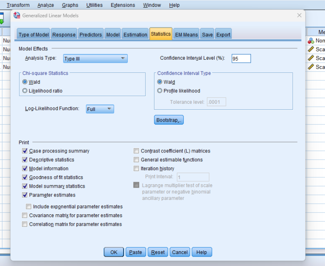Switch to the Estimation tab
This screenshot has width=325, height=266.
click(x=135, y=34)
